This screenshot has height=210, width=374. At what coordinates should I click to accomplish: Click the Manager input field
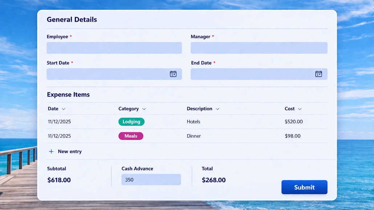[259, 48]
